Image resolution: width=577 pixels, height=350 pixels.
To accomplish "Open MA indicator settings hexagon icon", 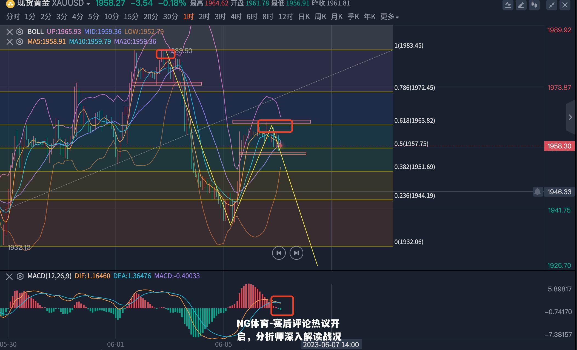I will [20, 42].
